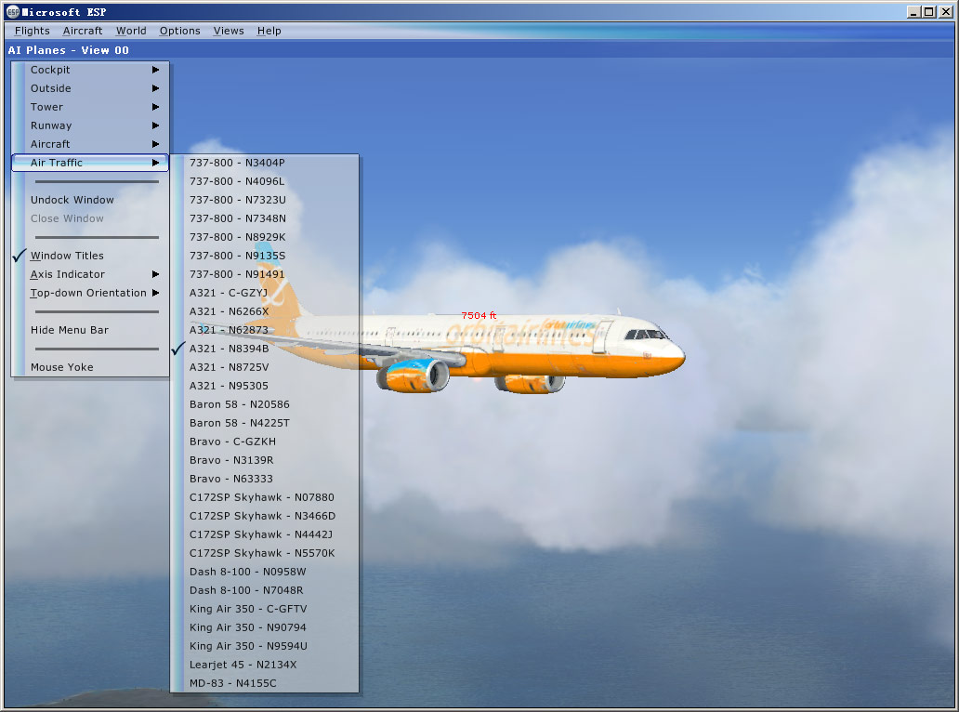This screenshot has height=712, width=959.
Task: Open the Aircraft menu in menu bar
Action: pyautogui.click(x=83, y=31)
